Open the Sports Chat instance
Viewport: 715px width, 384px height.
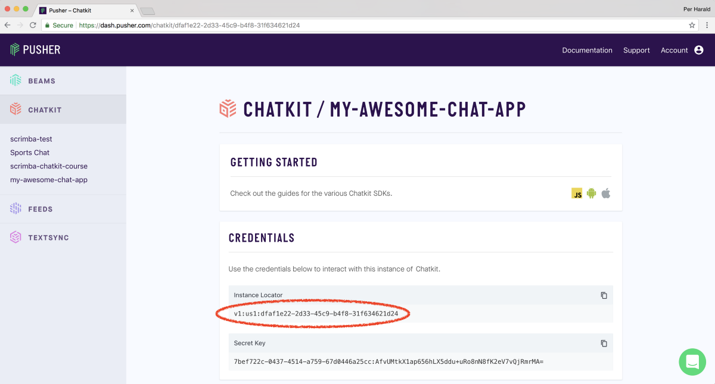pos(30,152)
